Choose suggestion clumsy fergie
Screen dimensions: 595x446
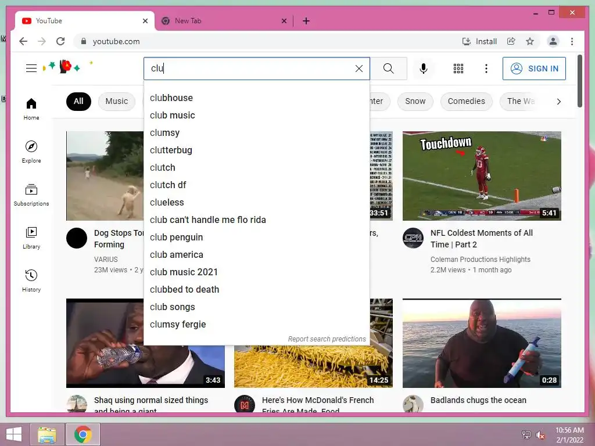tap(256, 325)
